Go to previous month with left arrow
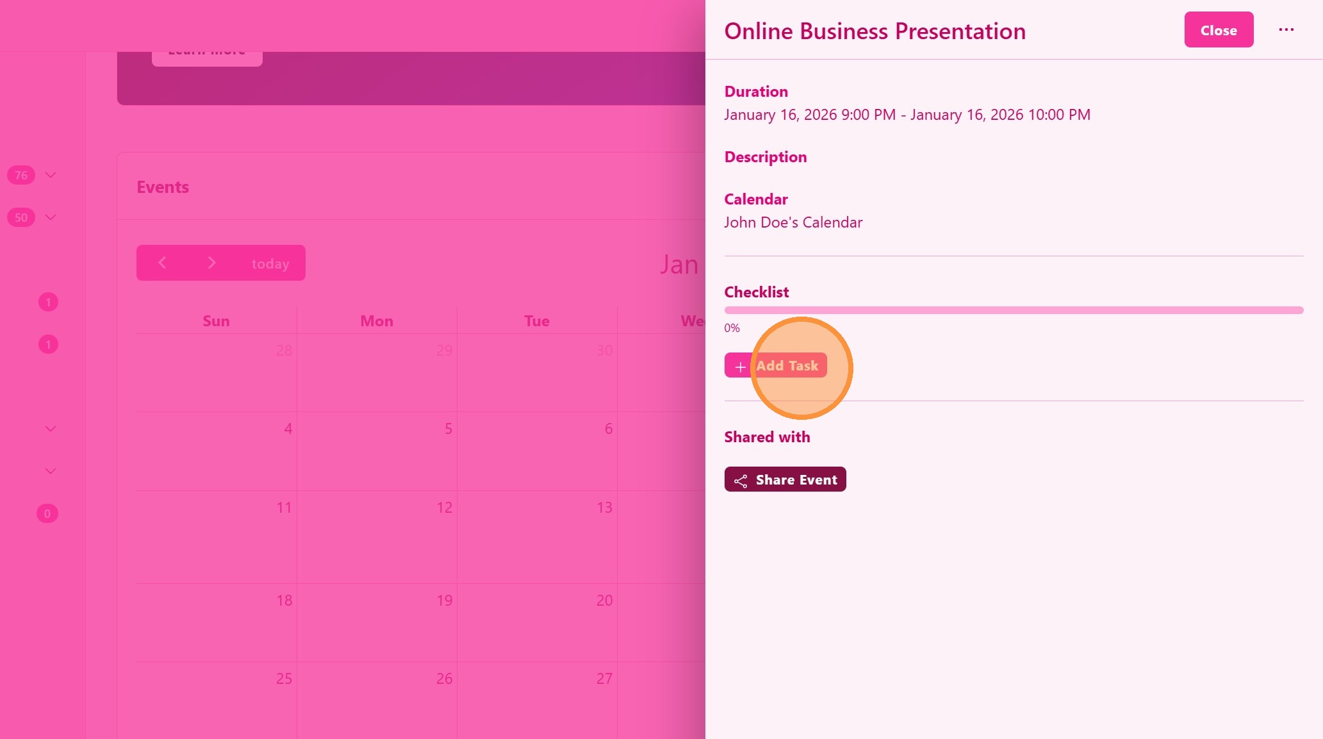 click(162, 263)
